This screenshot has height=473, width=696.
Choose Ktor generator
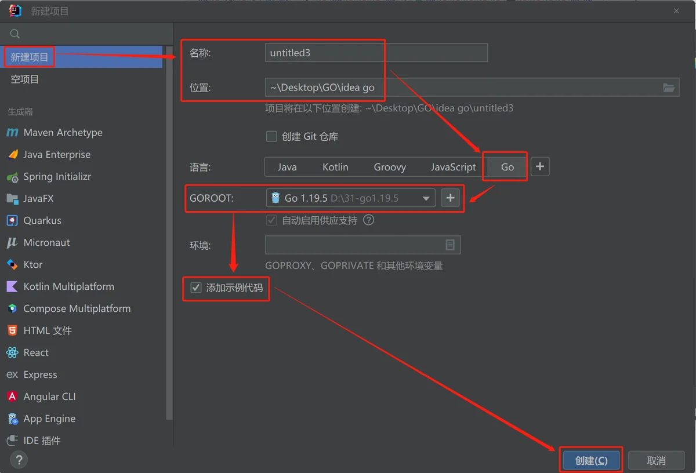pyautogui.click(x=81, y=265)
